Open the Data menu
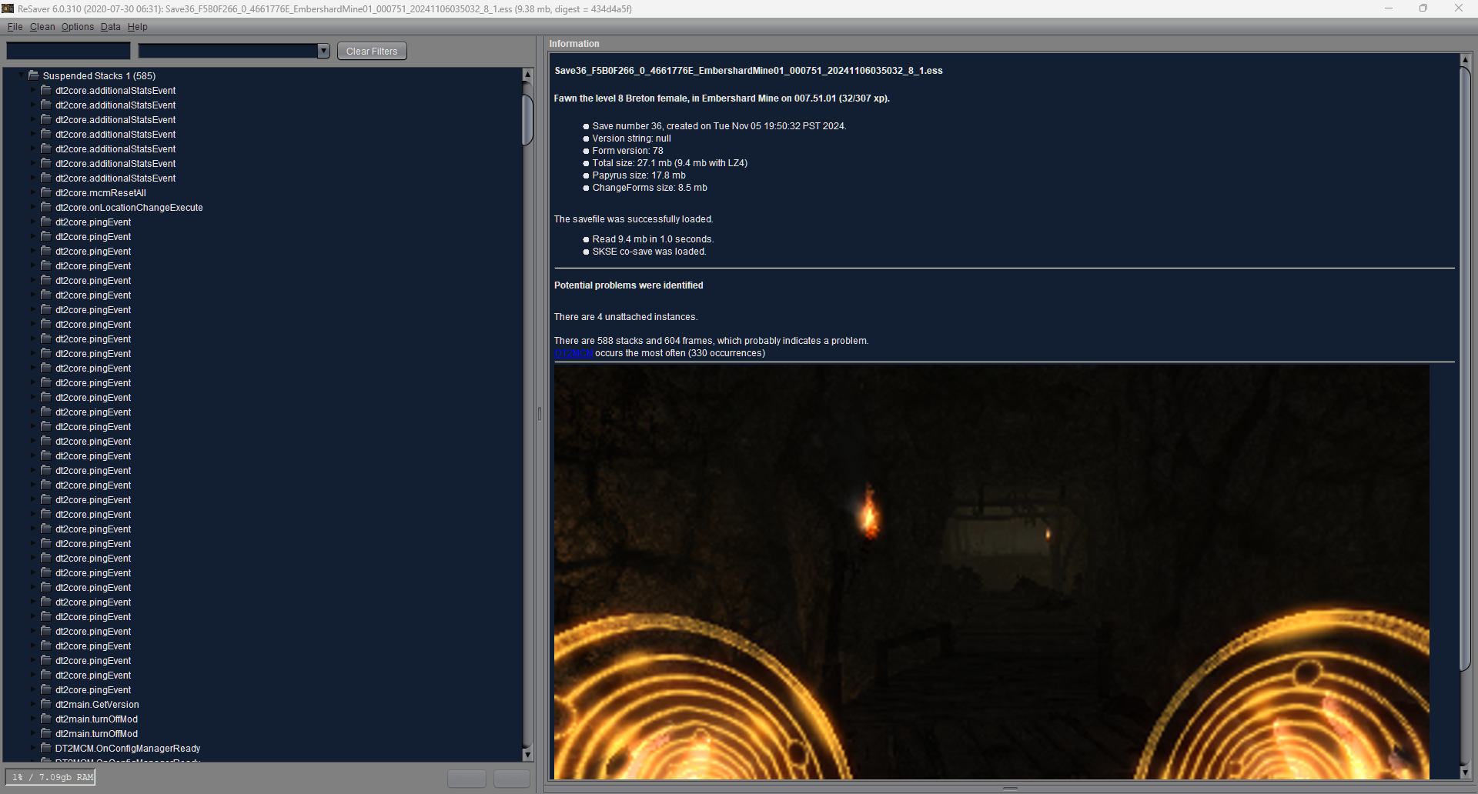 [x=110, y=26]
